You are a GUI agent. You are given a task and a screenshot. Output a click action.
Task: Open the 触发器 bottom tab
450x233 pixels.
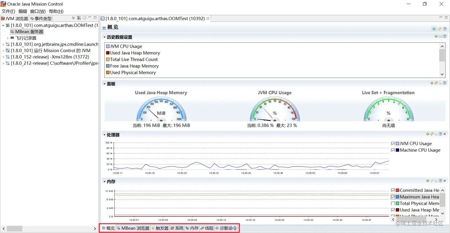tap(160, 228)
